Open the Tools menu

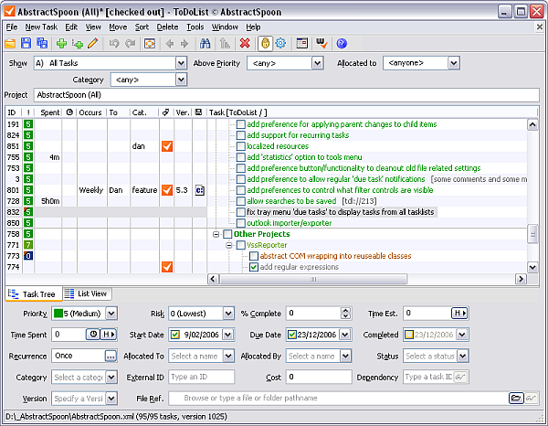pyautogui.click(x=195, y=27)
